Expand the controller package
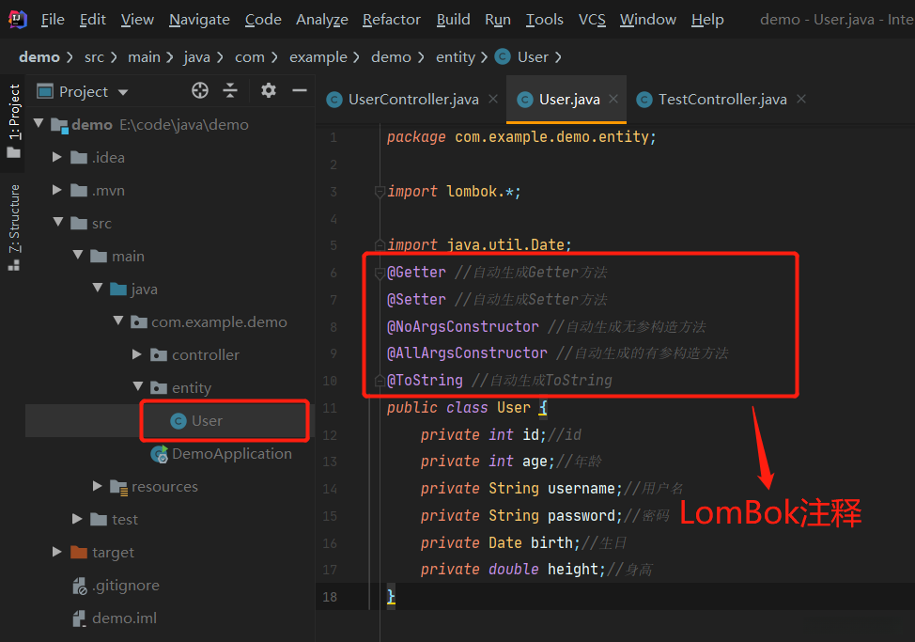Viewport: 915px width, 642px height. pyautogui.click(x=137, y=354)
